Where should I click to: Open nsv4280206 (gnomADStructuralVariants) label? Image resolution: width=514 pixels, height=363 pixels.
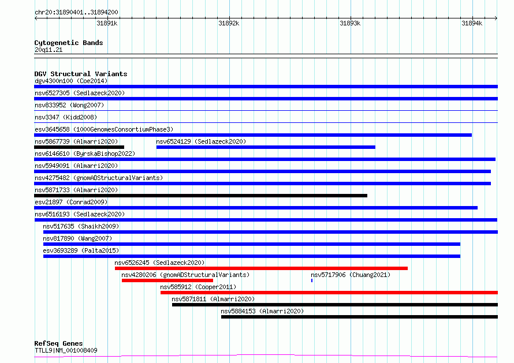(x=185, y=275)
